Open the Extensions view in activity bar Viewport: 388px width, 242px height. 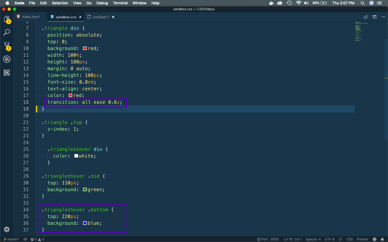[7, 73]
